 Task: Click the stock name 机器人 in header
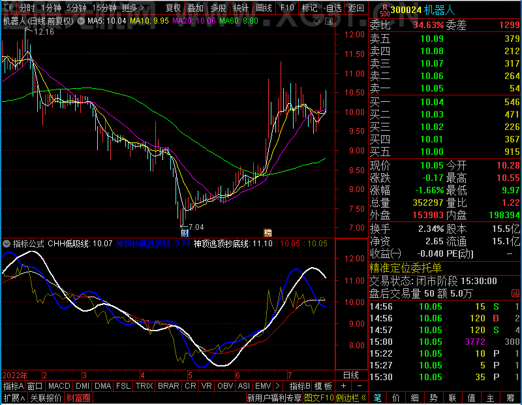tap(439, 10)
